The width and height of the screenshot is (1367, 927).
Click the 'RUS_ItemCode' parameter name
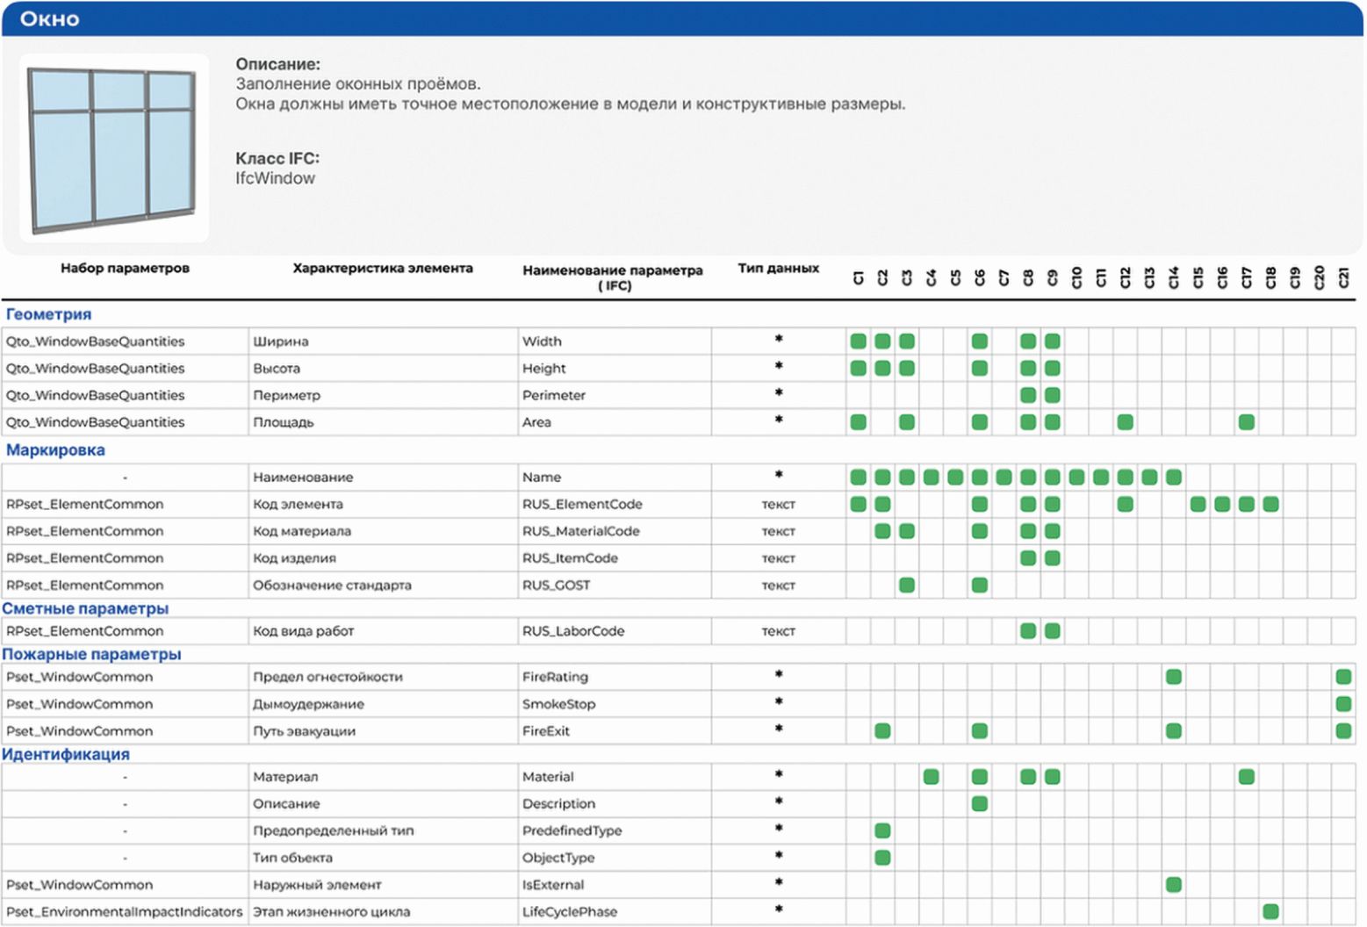click(x=570, y=558)
